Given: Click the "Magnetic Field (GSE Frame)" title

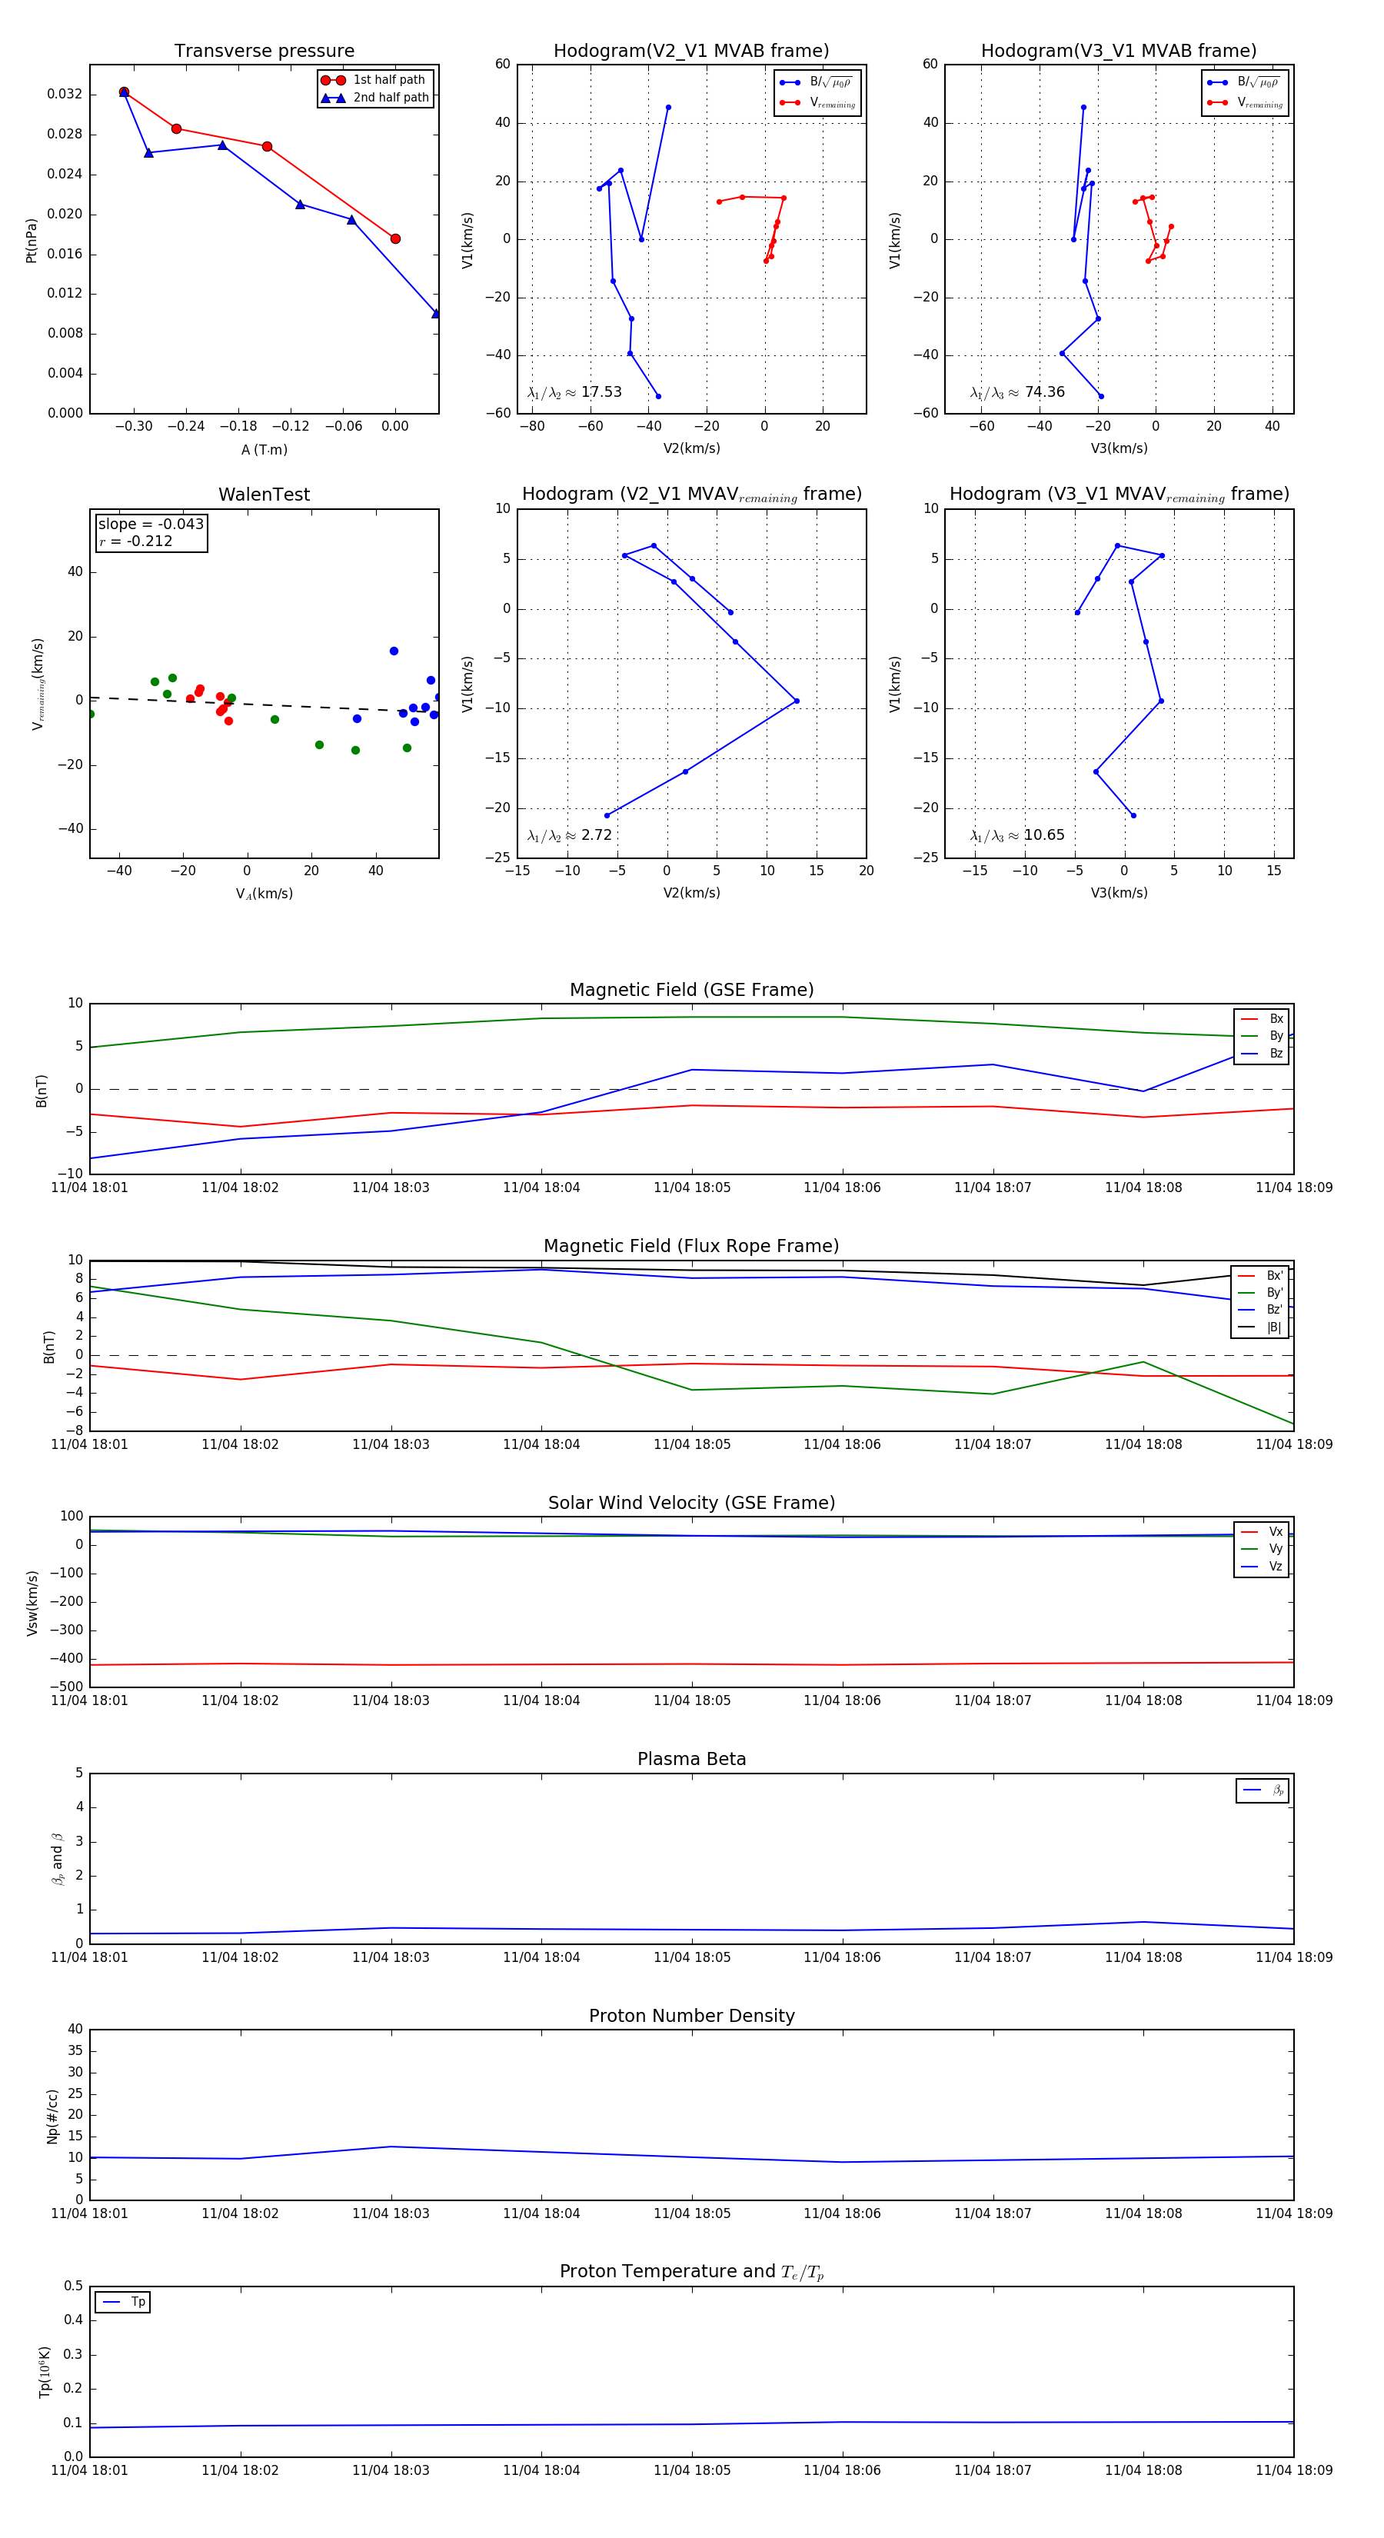Looking at the screenshot, I should point(691,990).
